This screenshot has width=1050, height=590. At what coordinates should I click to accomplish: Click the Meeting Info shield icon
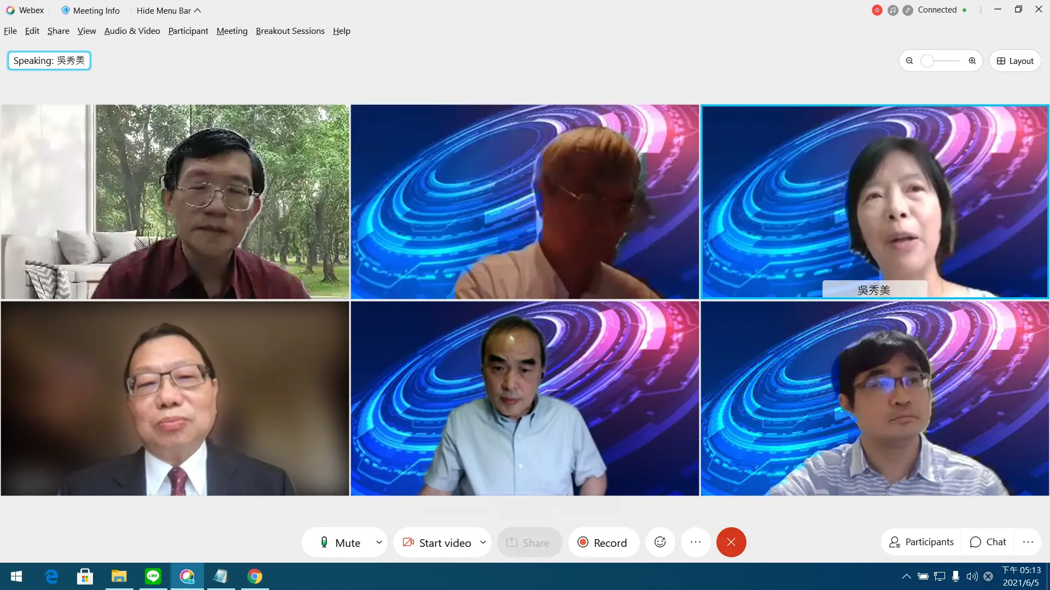point(66,10)
